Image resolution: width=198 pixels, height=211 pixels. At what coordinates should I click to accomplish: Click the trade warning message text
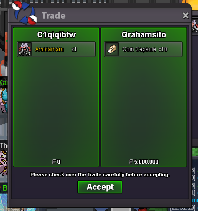pyautogui.click(x=100, y=175)
